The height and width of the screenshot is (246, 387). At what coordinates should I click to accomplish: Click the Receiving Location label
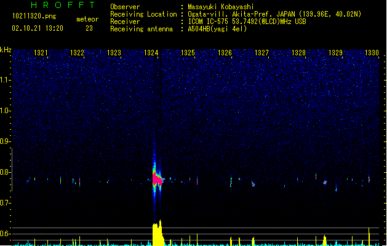coord(143,14)
